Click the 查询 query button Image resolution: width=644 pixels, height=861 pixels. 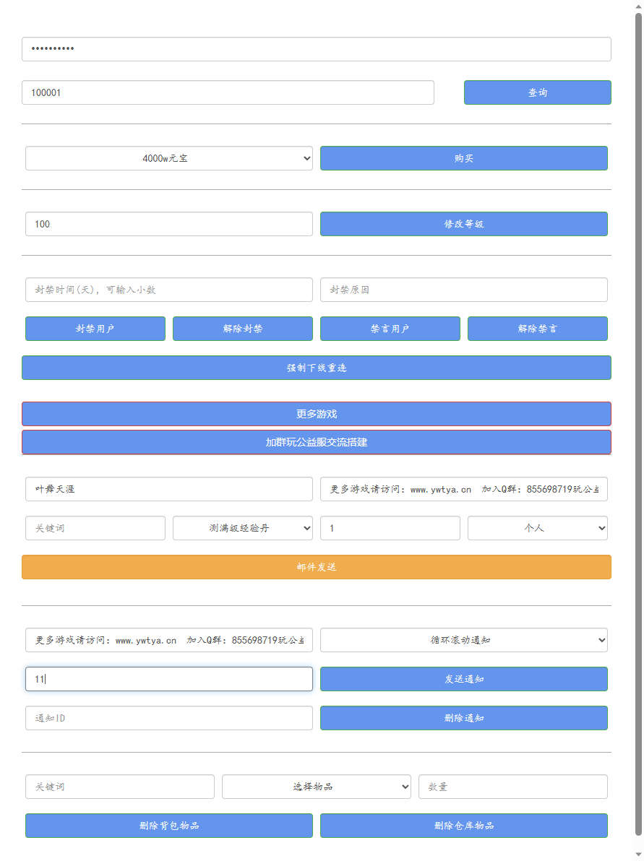tap(537, 92)
